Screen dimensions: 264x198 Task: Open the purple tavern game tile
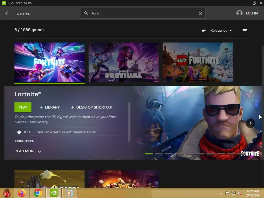pyautogui.click(x=124, y=179)
